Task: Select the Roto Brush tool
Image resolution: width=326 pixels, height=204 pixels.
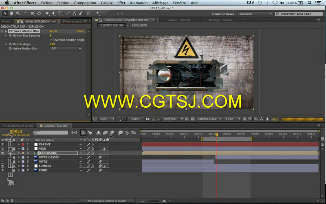Action: [89, 13]
